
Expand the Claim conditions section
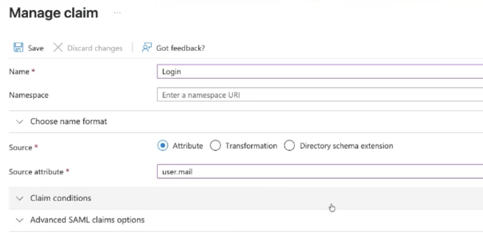[61, 198]
